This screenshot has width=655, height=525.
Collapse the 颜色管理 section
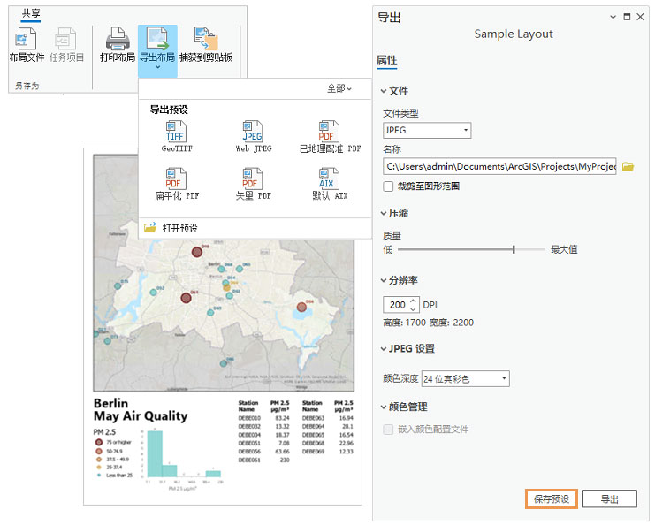click(383, 407)
